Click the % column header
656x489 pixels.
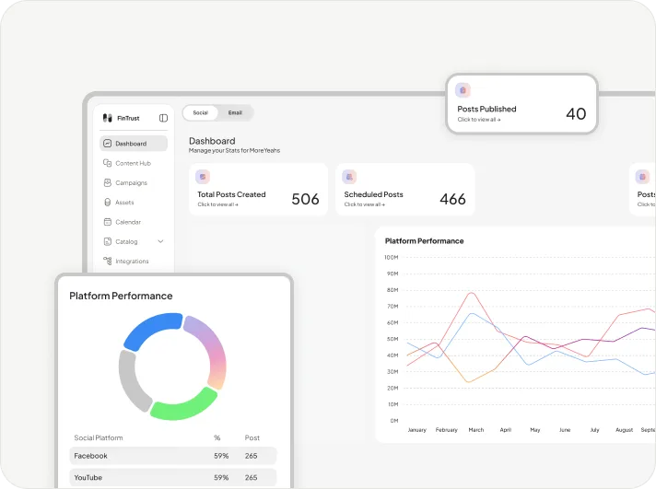(x=217, y=438)
